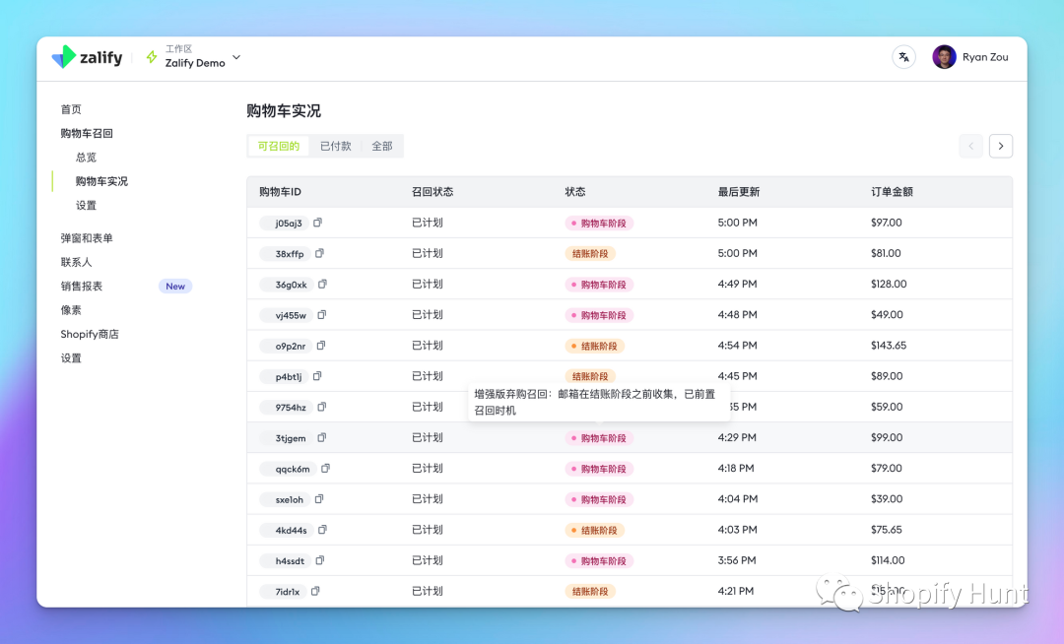Open 总览 under 购物车召回
The height and width of the screenshot is (644, 1064).
click(x=87, y=157)
